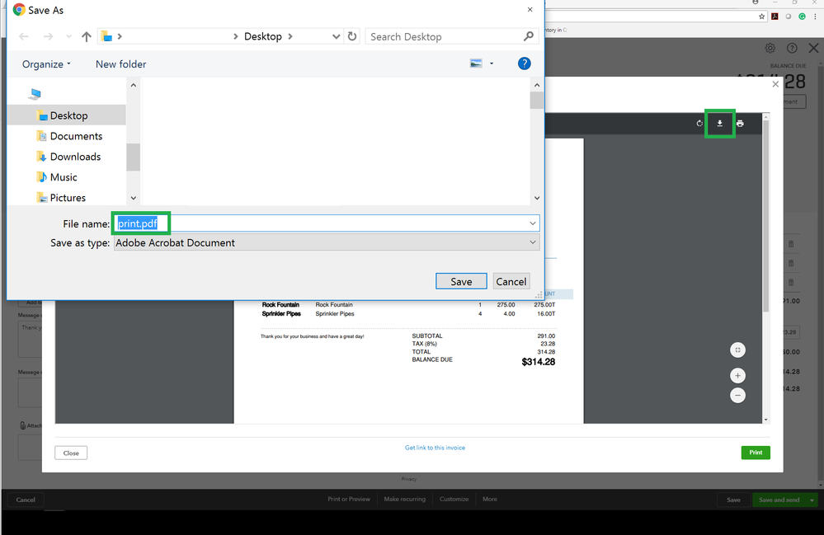Refresh the Desktop folder view
Screen dimensions: 824x535
353,36
